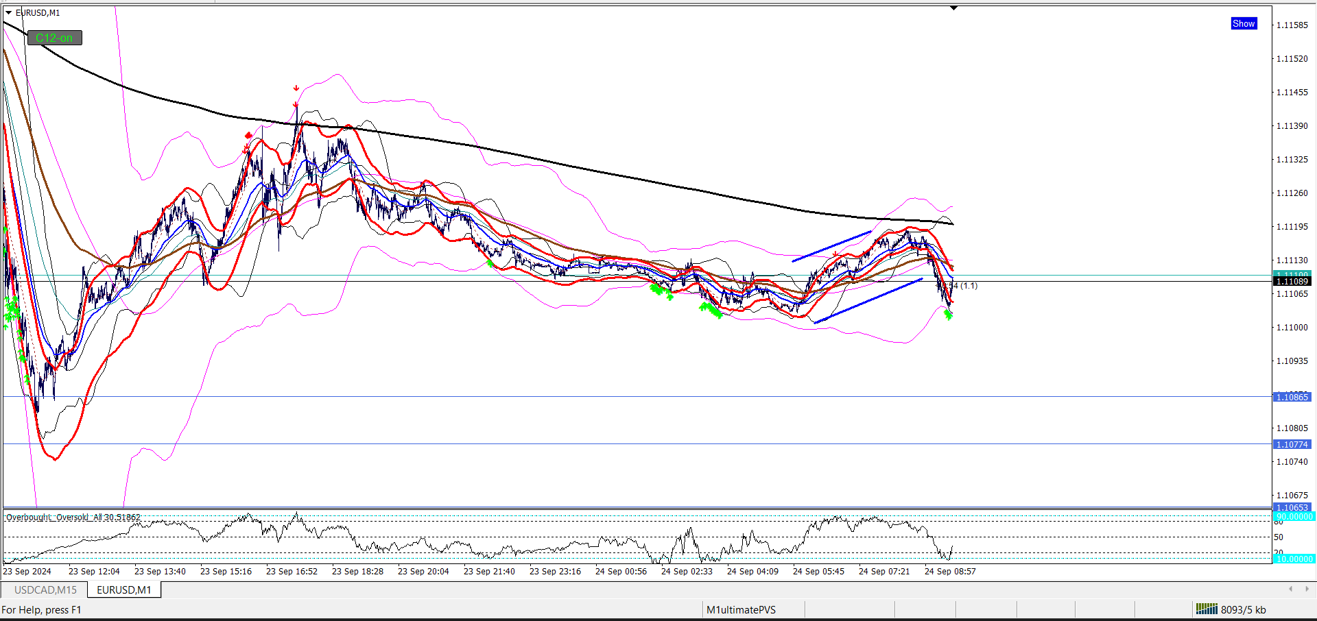Click the blue 1.10653 price label
The height and width of the screenshot is (621, 1317).
click(x=1292, y=508)
